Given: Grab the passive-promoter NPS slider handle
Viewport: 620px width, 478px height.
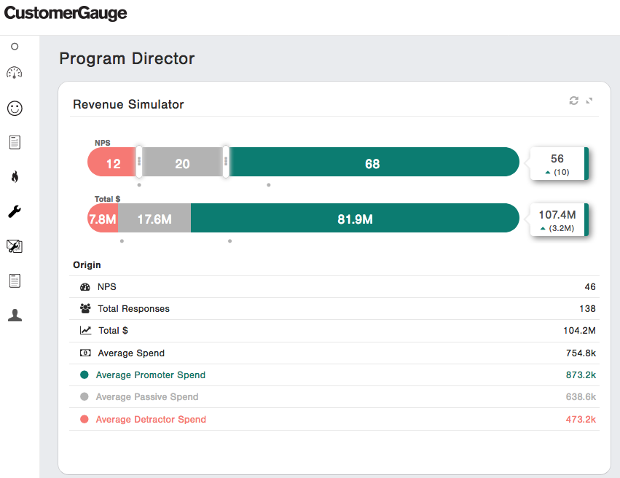Looking at the screenshot, I should (x=226, y=162).
